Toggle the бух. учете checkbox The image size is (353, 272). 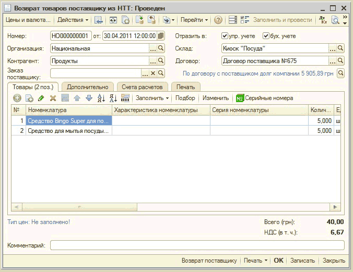click(266, 36)
